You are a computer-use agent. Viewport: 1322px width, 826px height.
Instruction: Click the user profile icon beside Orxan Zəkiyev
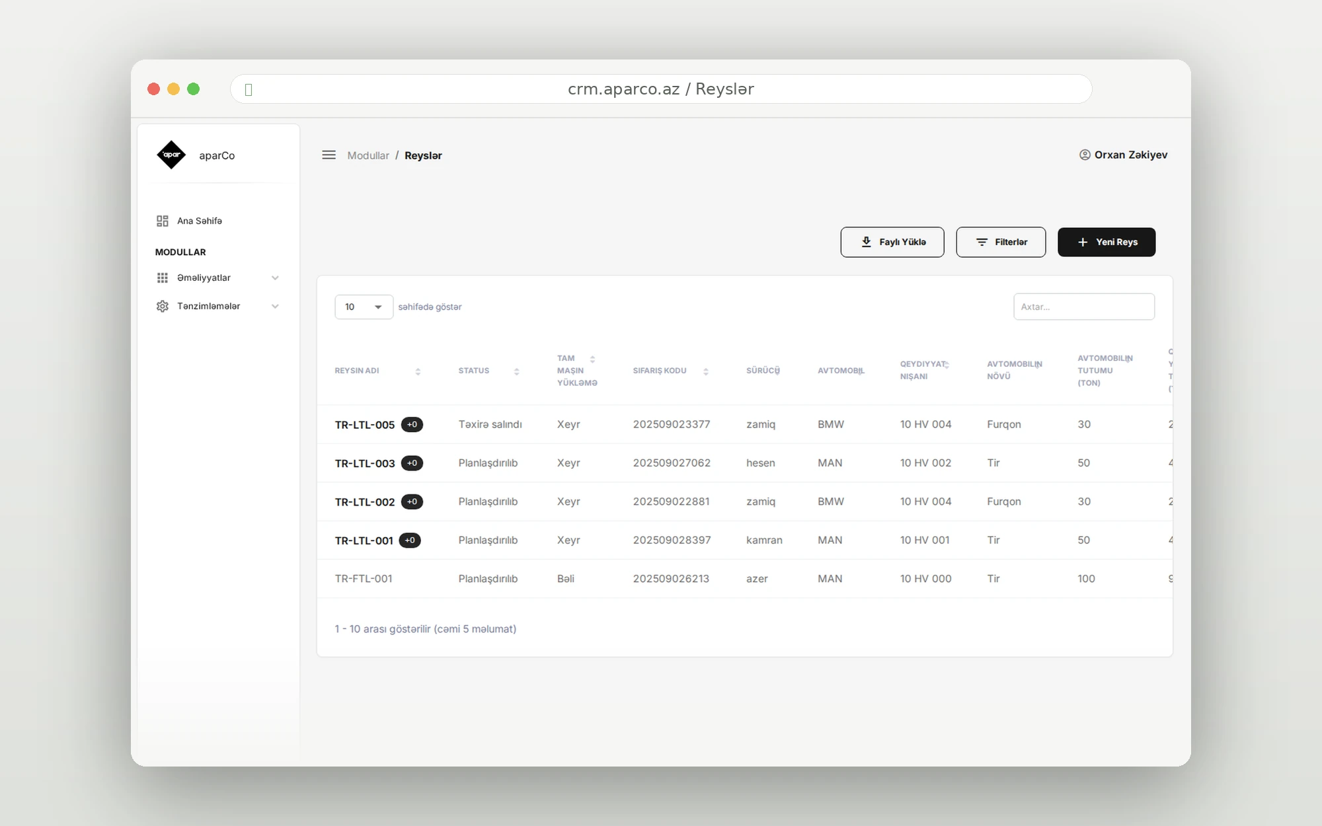point(1085,155)
